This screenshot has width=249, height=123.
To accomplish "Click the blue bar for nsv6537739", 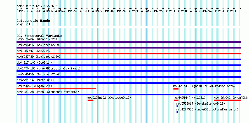I will [129, 59].
